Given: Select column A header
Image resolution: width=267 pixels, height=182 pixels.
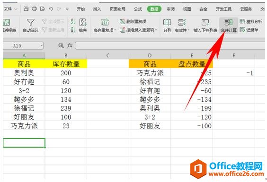Looking at the screenshot, I should (24, 55).
